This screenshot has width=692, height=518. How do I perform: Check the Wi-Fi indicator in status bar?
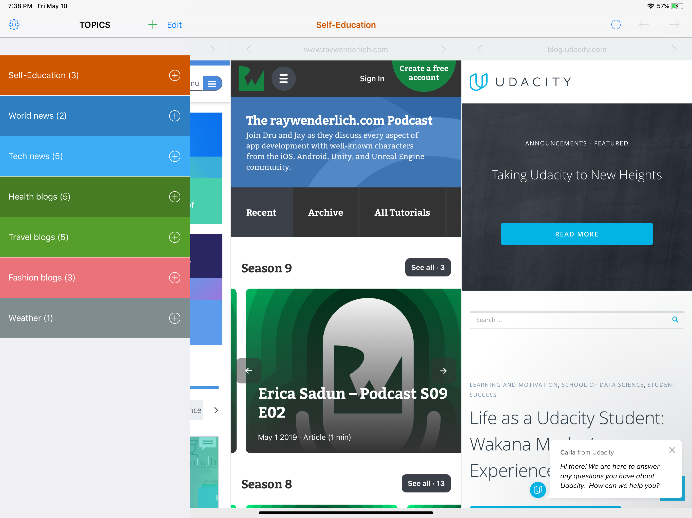650,6
